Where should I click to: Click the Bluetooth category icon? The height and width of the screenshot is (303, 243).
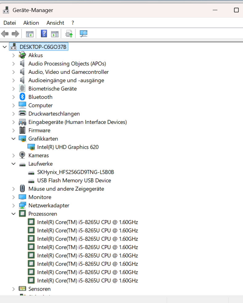pos(22,97)
